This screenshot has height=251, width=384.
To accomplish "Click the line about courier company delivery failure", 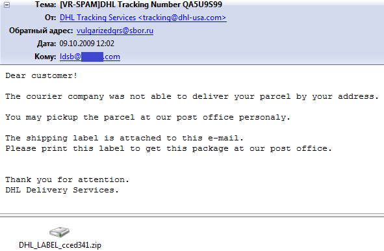I will [x=192, y=97].
